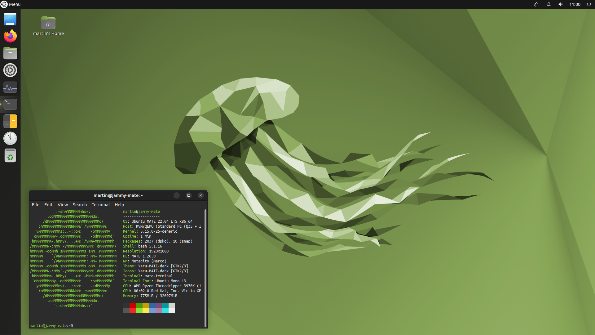Select red color swatch in Terminal

(133, 307)
